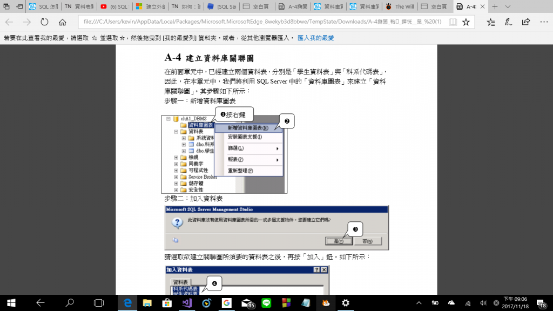Show hidden system tray icons
Image resolution: width=553 pixels, height=311 pixels.
click(x=419, y=303)
